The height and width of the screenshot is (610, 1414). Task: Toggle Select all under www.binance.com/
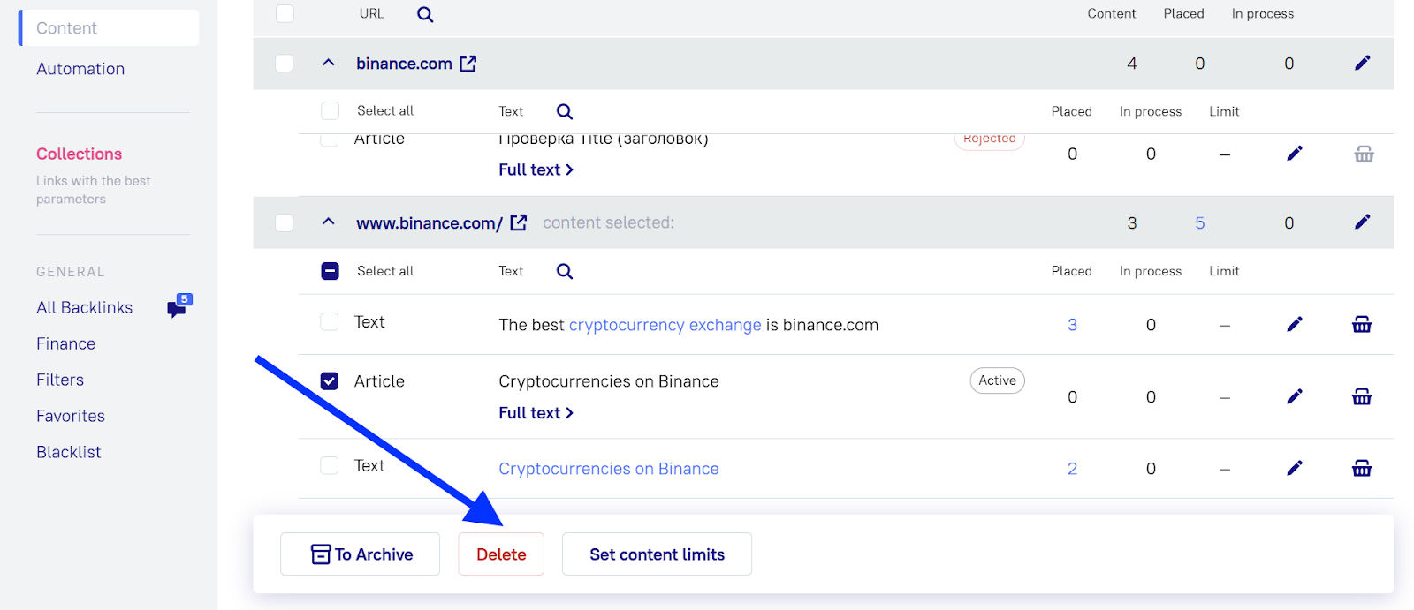(330, 271)
